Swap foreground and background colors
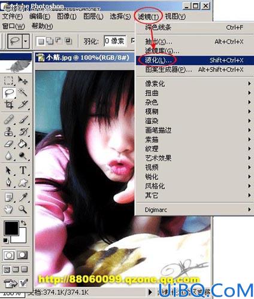 tap(24, 222)
